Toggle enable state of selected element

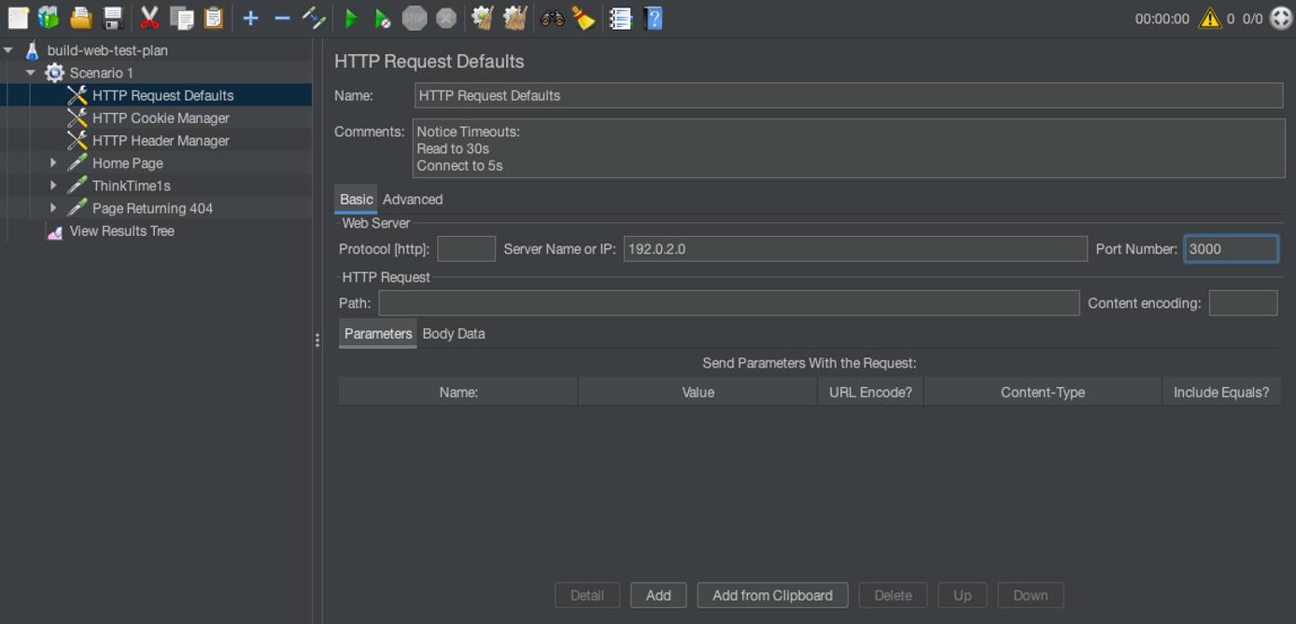(313, 18)
